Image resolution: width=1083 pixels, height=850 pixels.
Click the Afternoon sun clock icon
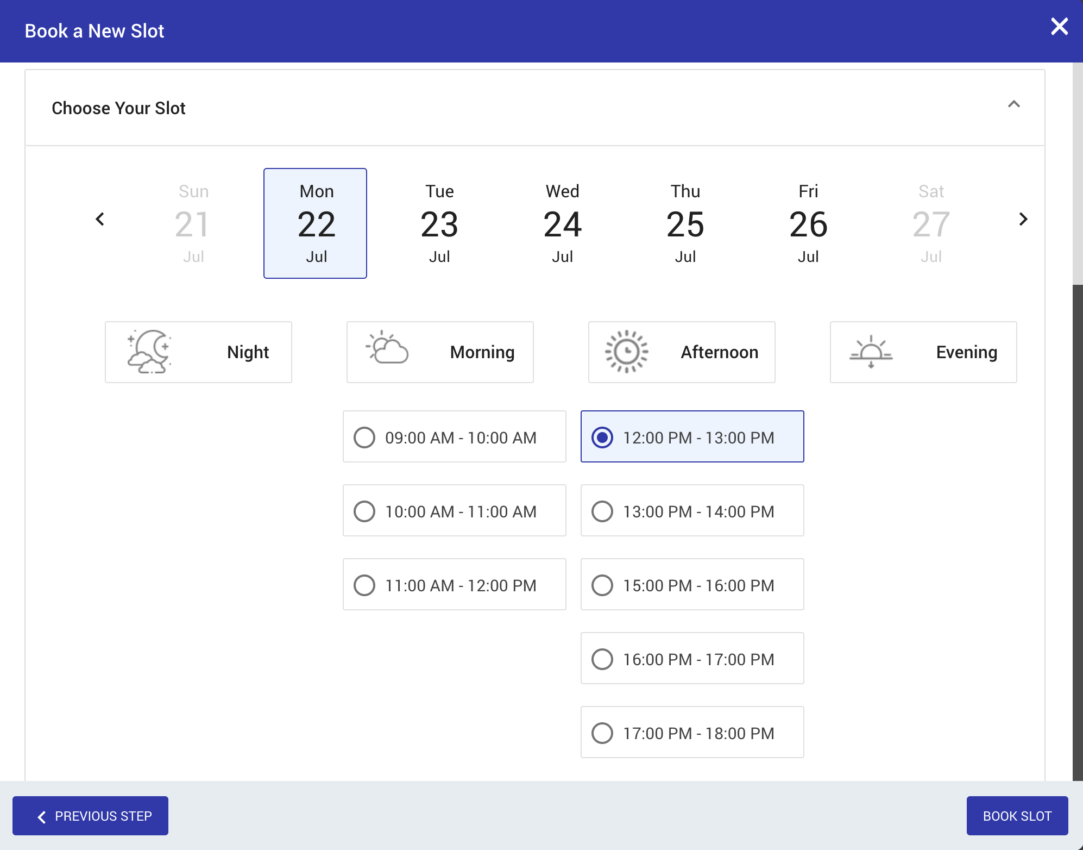627,352
